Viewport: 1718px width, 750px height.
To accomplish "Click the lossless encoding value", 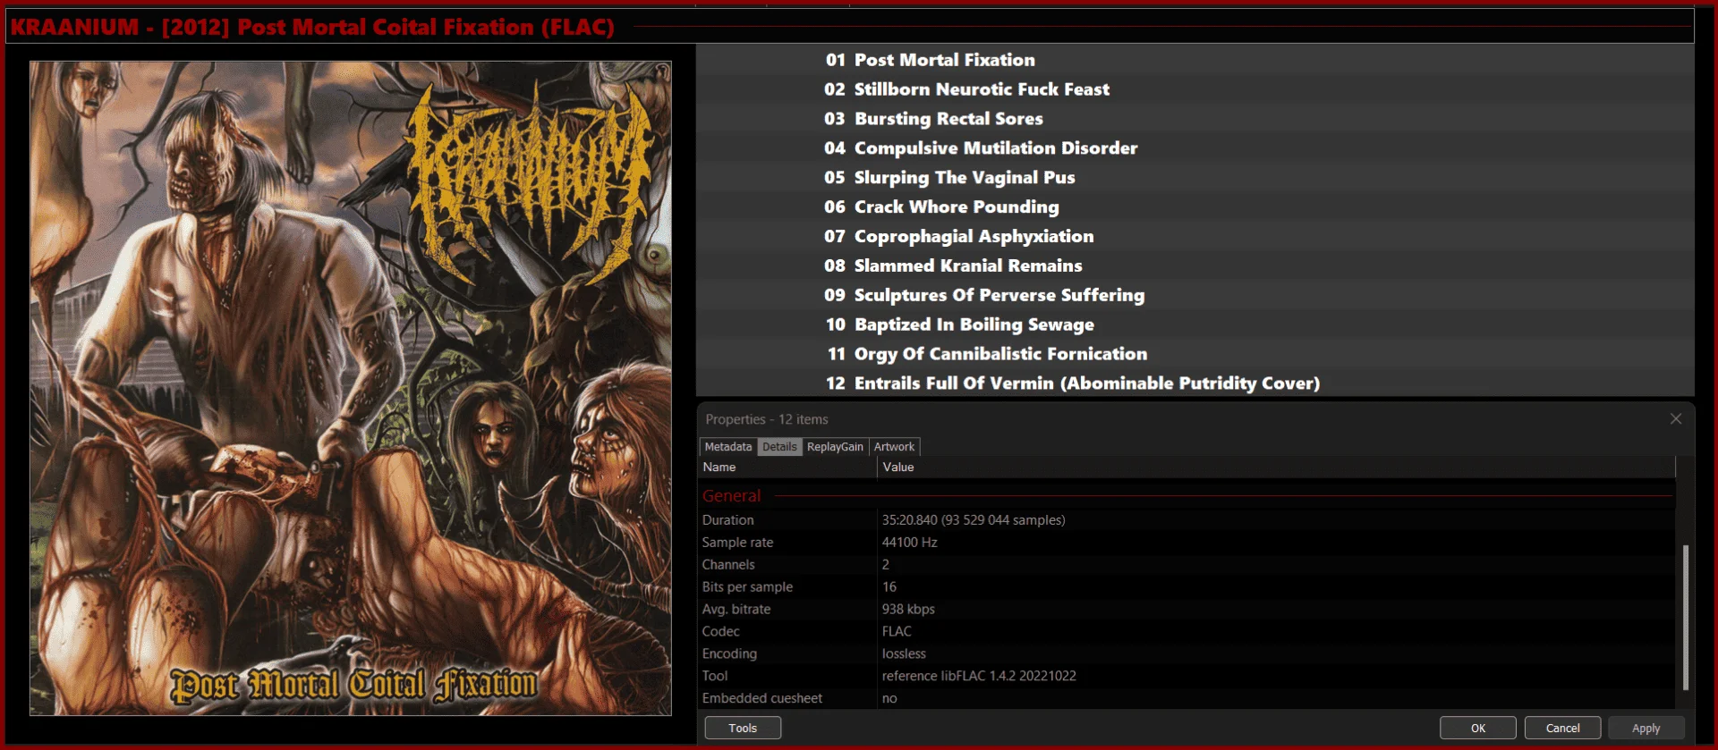I will (904, 654).
